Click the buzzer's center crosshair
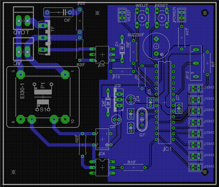 pyautogui.click(x=156, y=46)
